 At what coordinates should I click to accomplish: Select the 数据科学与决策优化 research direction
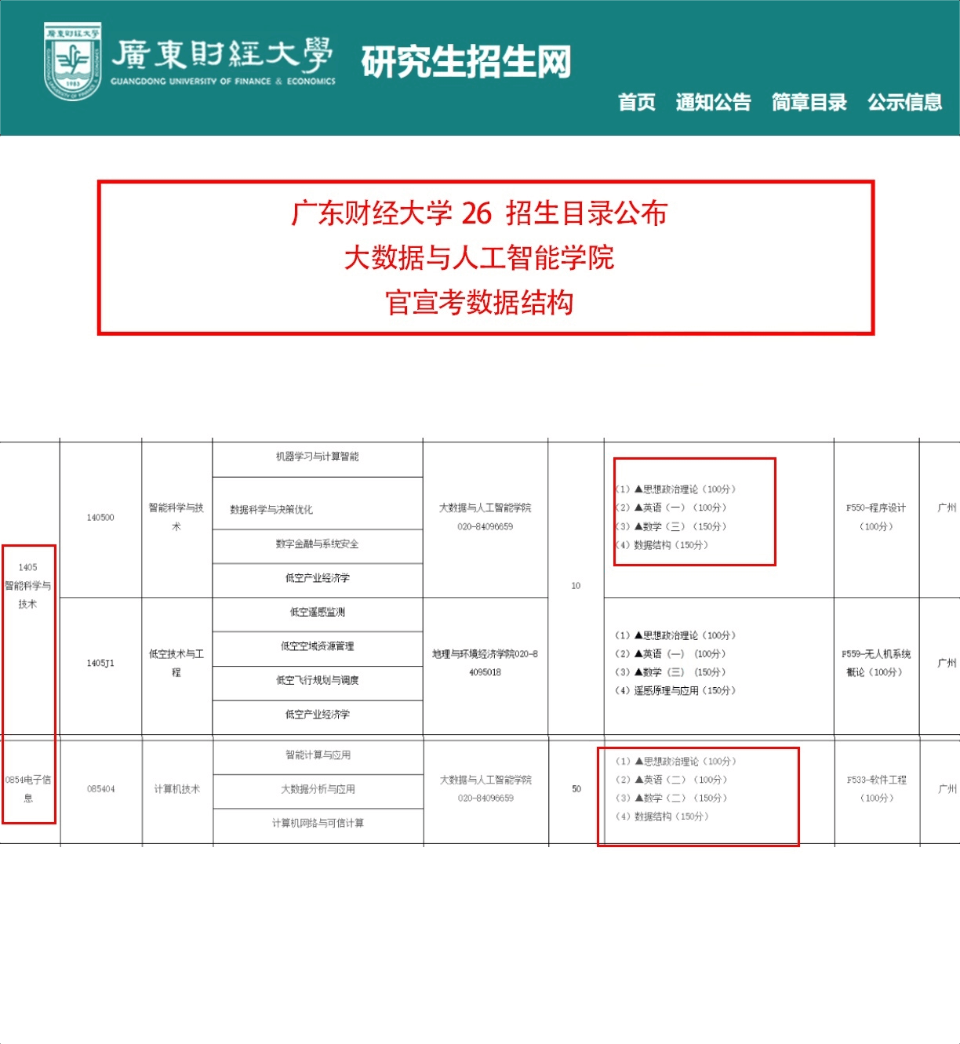click(271, 510)
